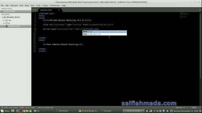Open the Preferences menu
The image size is (202, 113).
55,6
